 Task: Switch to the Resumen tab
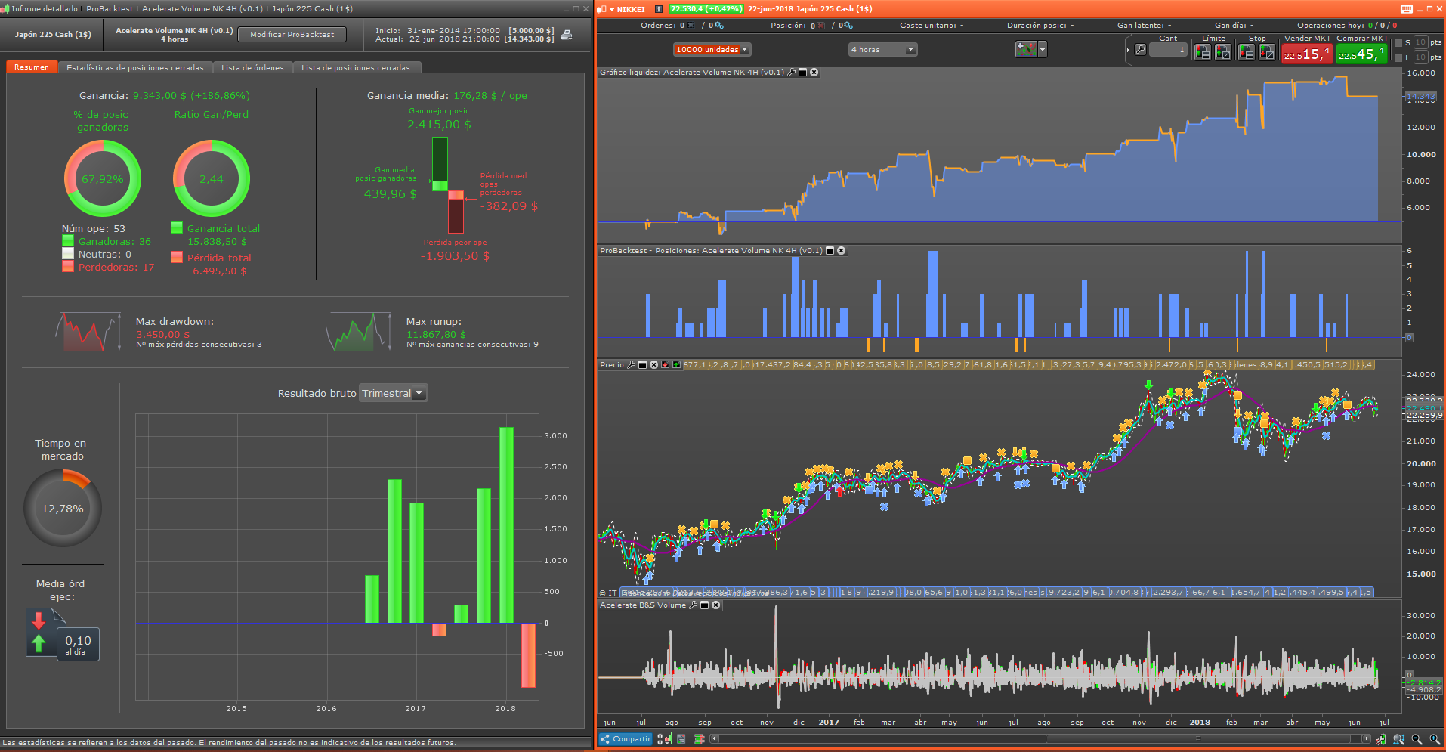32,67
